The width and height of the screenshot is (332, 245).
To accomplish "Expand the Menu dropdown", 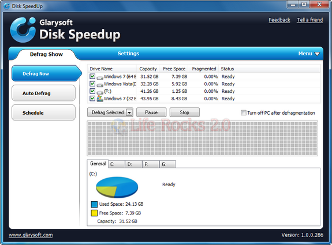I will coord(309,54).
